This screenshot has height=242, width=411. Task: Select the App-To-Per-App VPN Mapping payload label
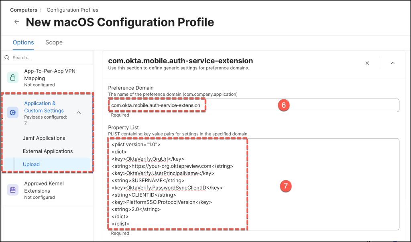(x=49, y=75)
